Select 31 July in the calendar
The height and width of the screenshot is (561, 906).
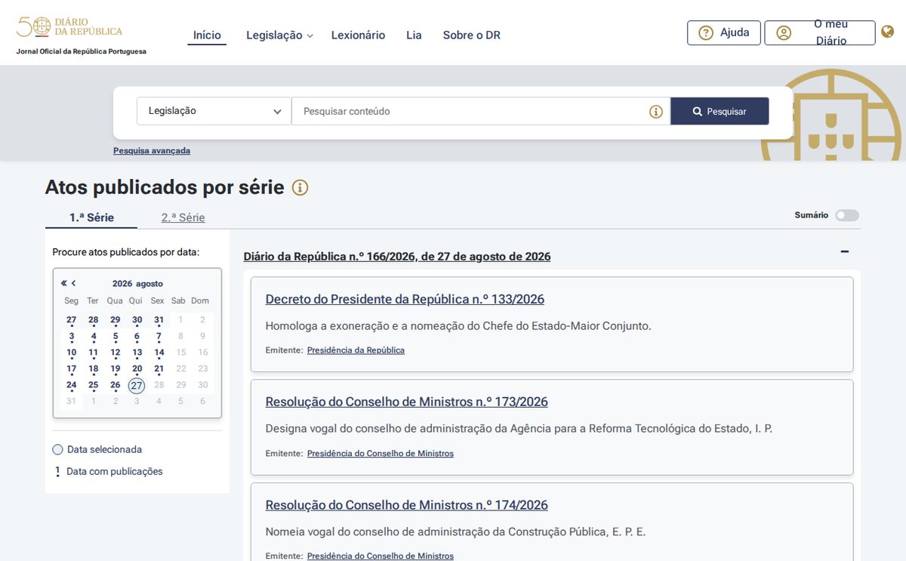point(159,320)
